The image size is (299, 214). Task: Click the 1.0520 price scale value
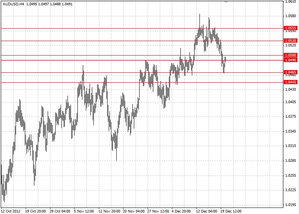click(291, 45)
